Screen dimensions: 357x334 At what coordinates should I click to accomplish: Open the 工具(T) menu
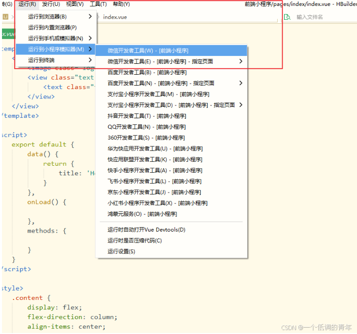tap(98, 4)
